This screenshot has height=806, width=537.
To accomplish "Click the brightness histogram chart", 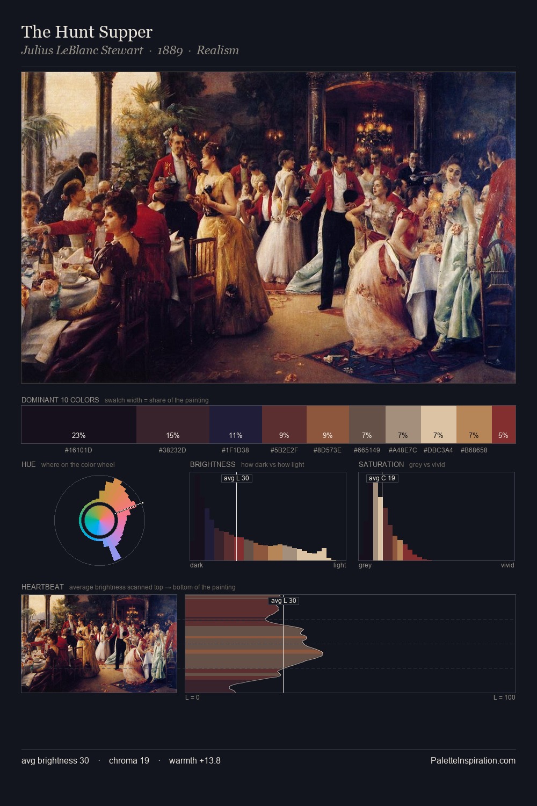I will (x=268, y=516).
